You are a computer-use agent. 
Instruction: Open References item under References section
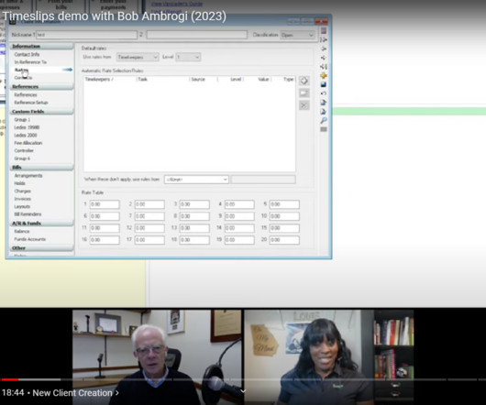26,94
